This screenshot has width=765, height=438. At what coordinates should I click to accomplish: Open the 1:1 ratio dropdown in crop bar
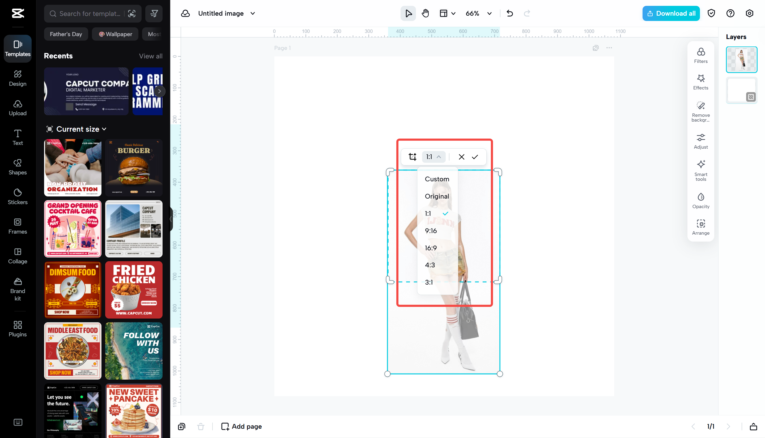(433, 157)
